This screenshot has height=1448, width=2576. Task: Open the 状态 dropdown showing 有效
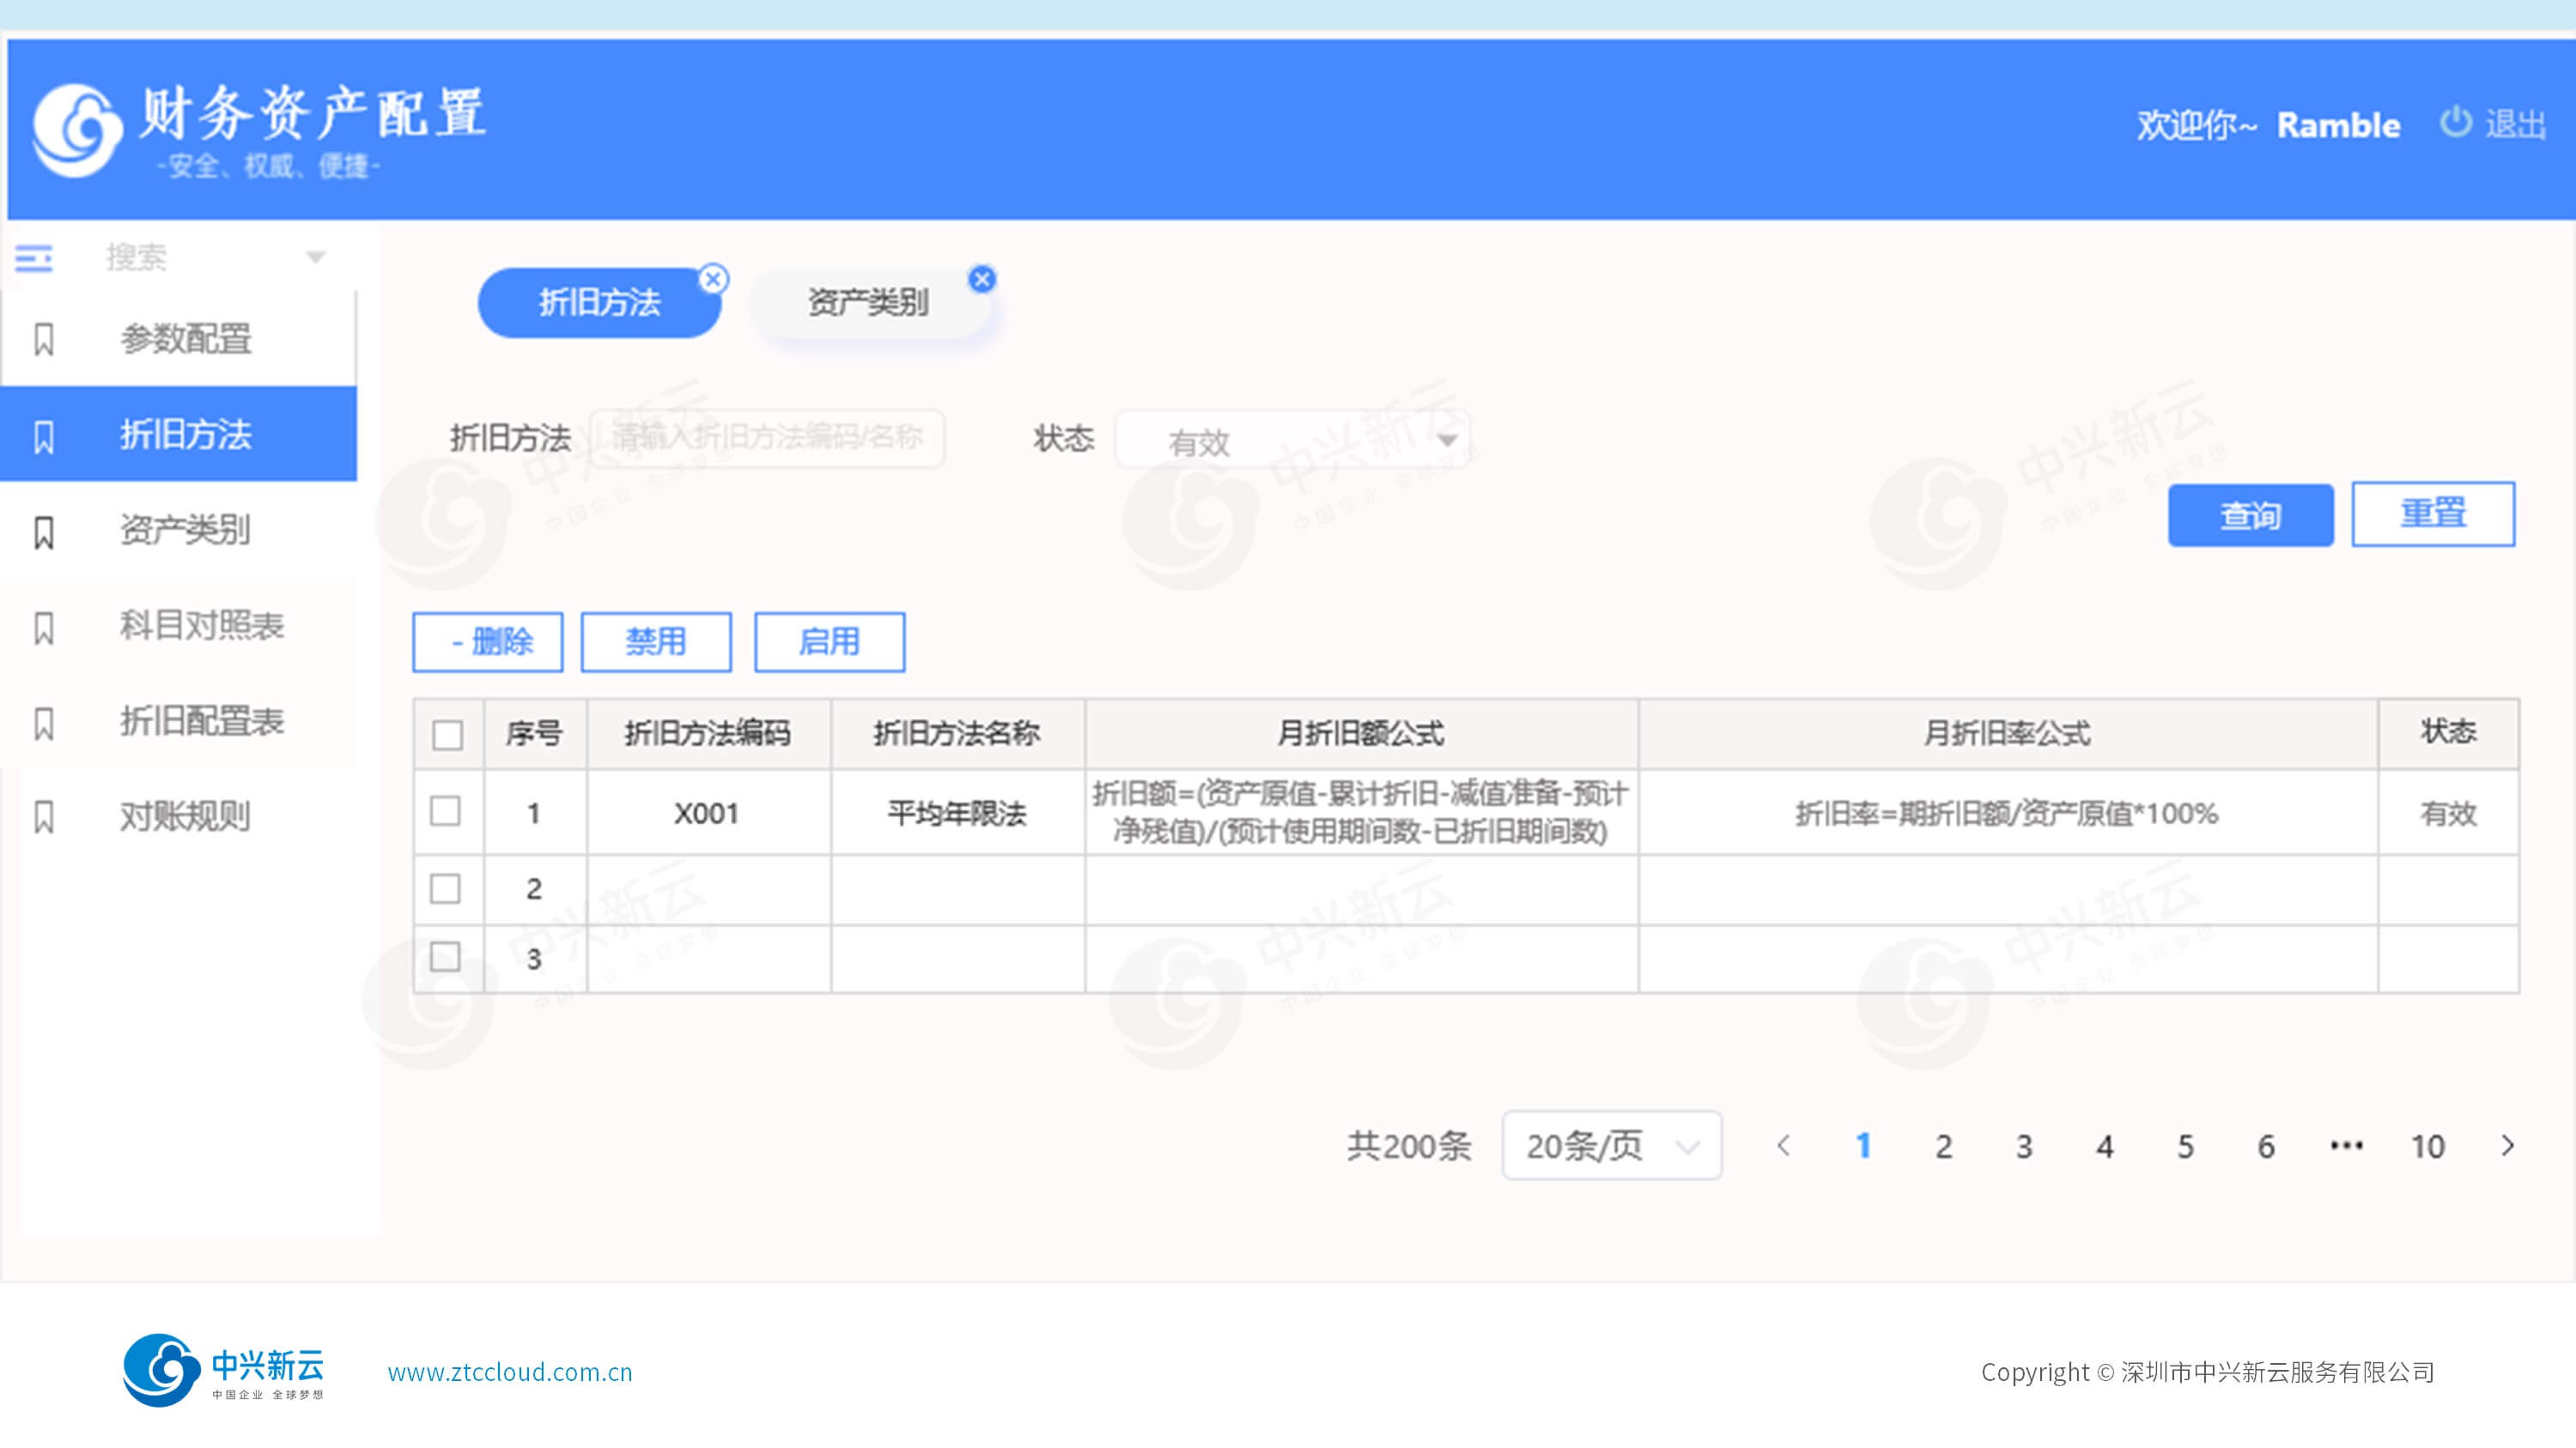1293,439
